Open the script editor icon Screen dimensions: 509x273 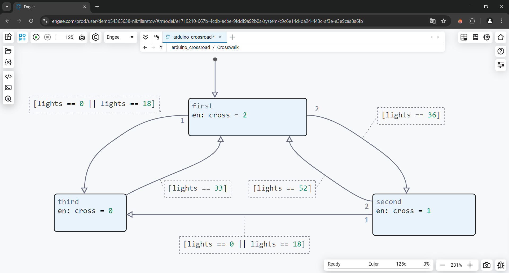pos(8,76)
